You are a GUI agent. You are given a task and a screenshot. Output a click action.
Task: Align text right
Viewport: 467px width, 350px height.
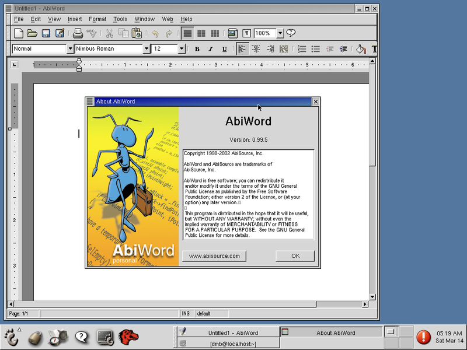pyautogui.click(x=270, y=49)
